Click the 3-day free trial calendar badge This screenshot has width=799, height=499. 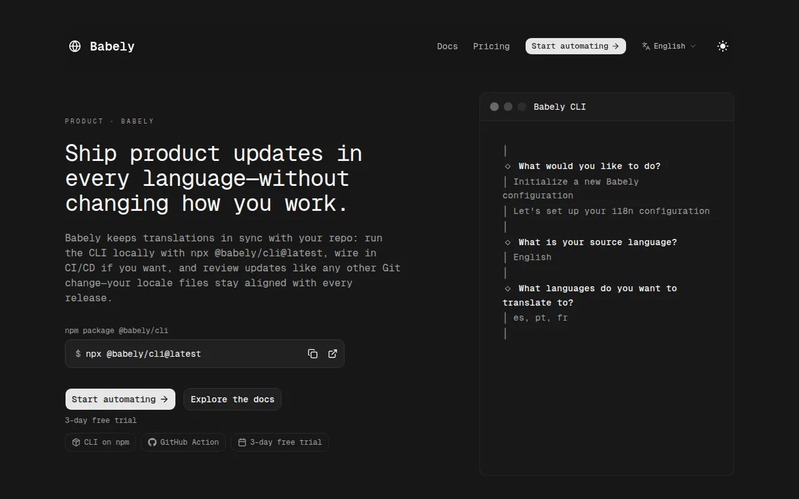click(280, 442)
